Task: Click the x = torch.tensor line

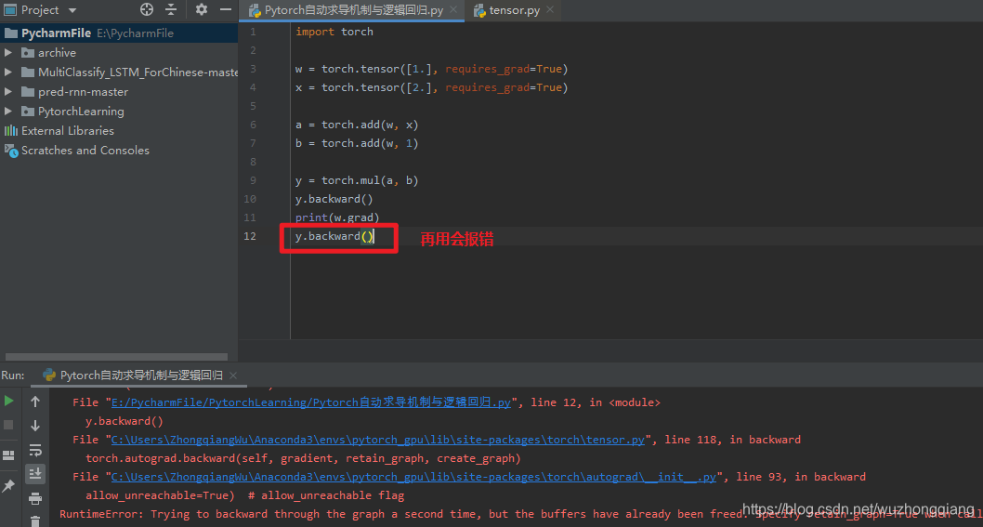Action: point(431,87)
